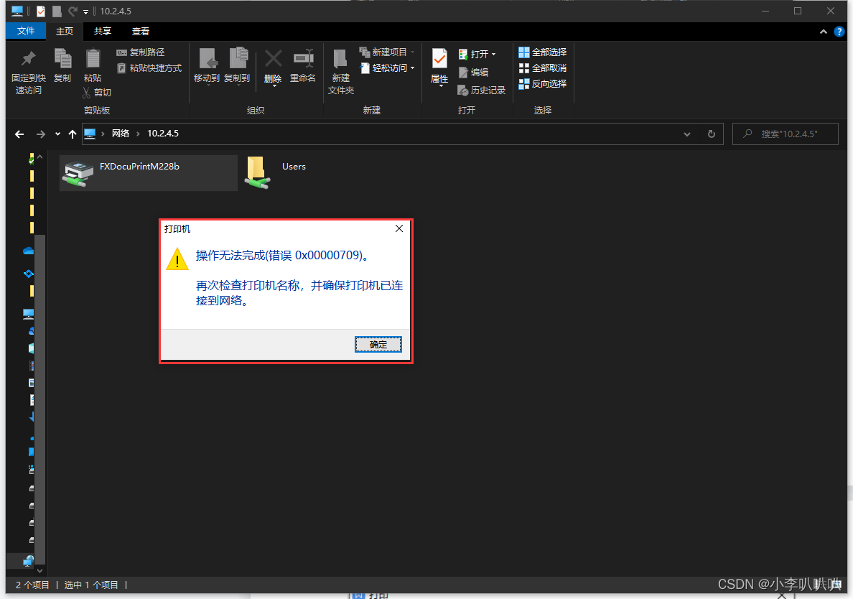This screenshot has width=853, height=599.
Task: Expand the address bar history dropdown
Action: click(x=687, y=134)
